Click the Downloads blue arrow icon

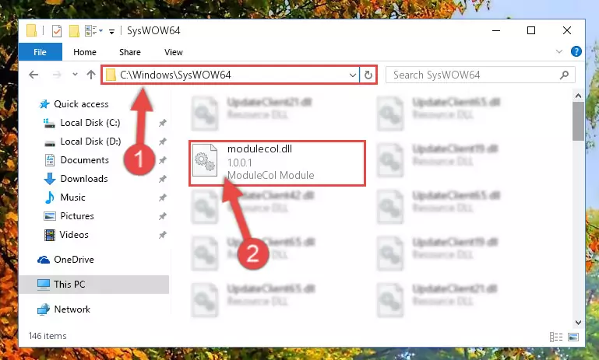pos(50,179)
